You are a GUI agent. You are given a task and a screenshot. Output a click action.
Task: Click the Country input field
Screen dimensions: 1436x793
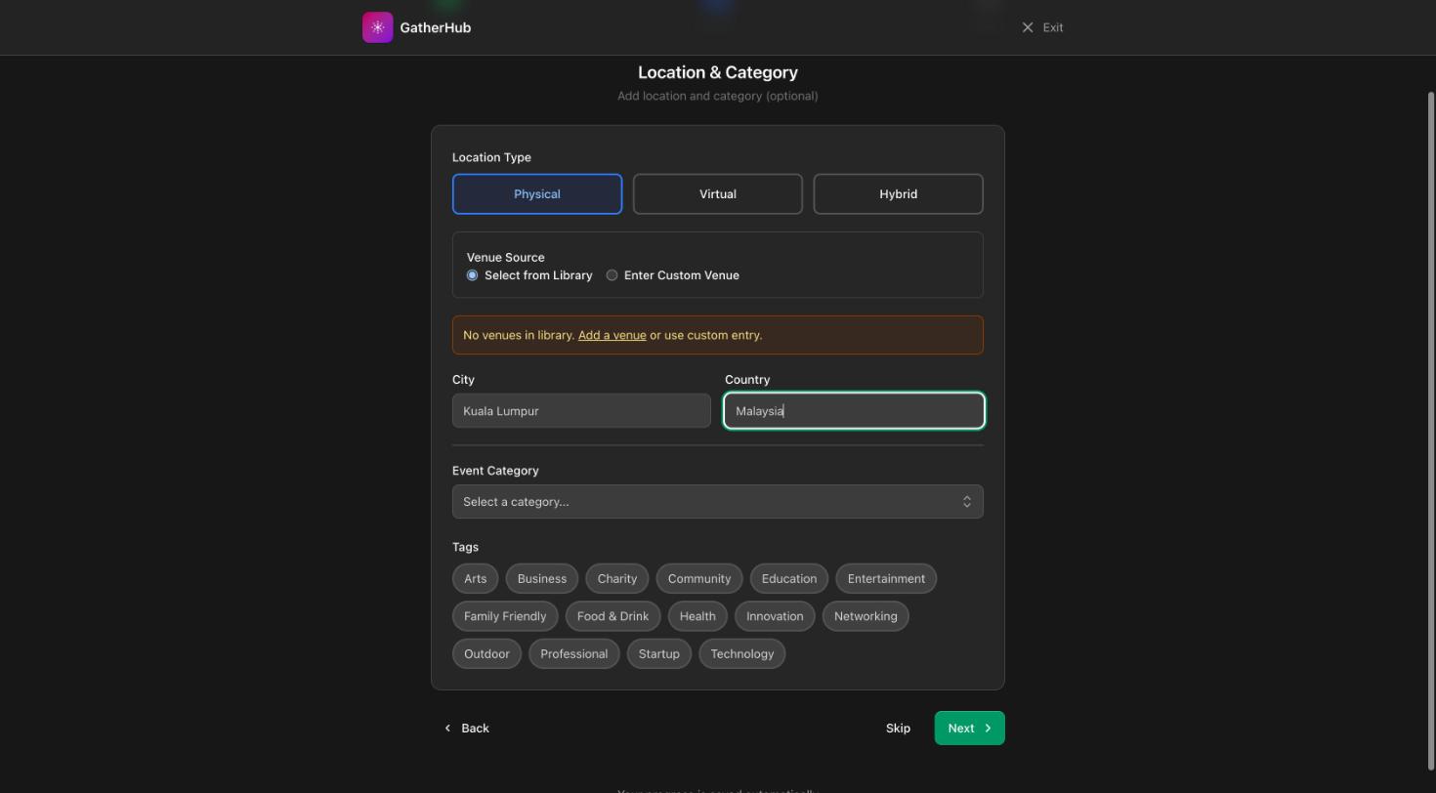click(854, 411)
